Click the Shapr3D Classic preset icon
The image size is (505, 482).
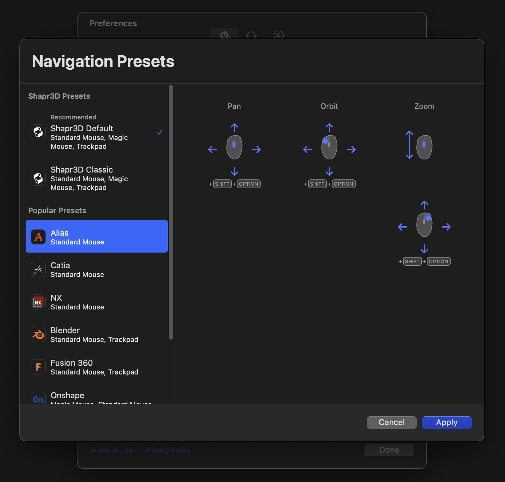point(38,178)
